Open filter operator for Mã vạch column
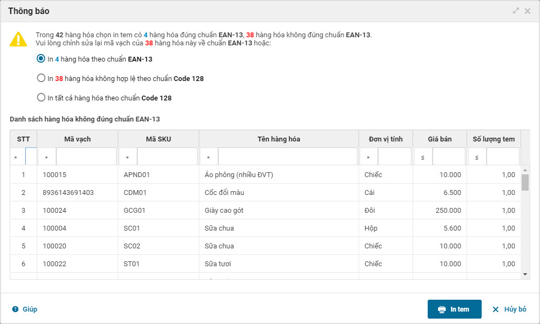 (x=47, y=157)
